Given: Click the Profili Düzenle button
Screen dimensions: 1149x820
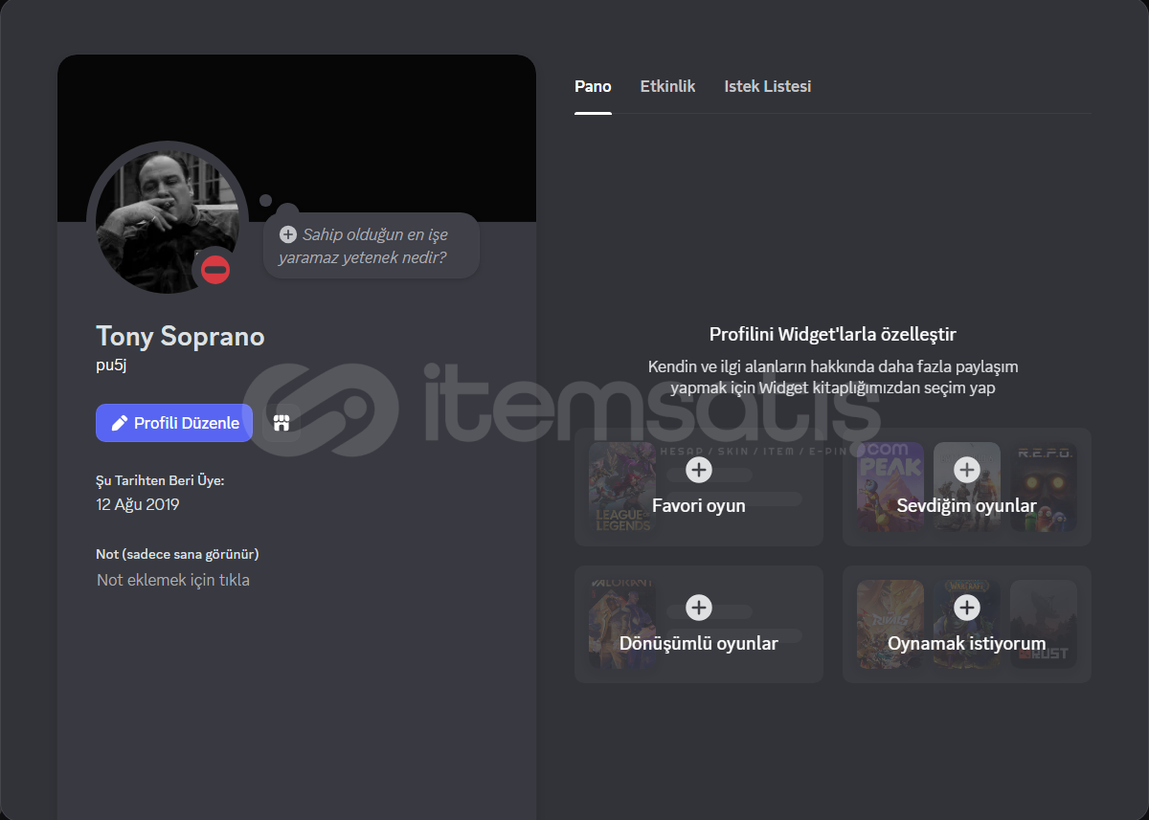Looking at the screenshot, I should click(x=174, y=423).
